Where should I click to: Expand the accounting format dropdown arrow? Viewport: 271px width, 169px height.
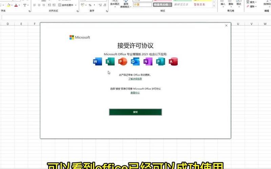(x=86, y=5)
